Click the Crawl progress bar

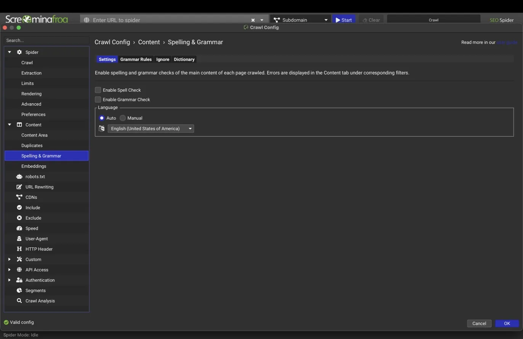433,20
